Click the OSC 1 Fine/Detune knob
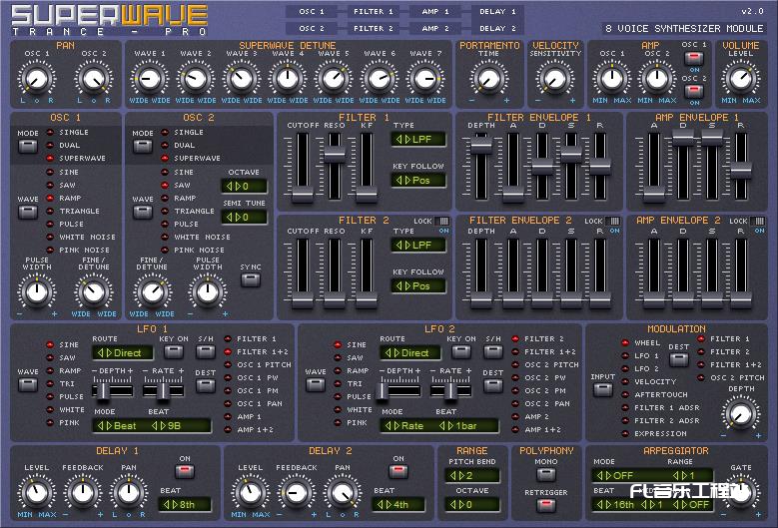 tap(94, 292)
